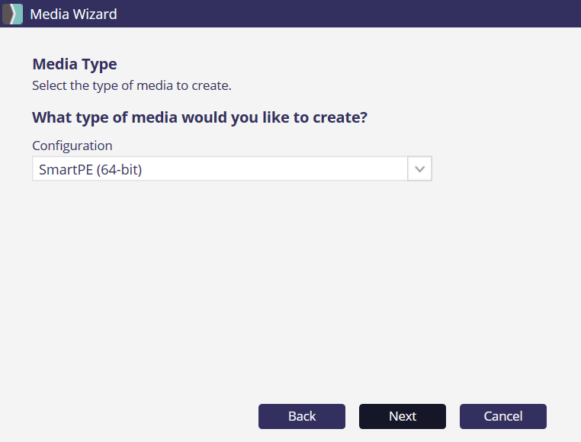Click the empty space inside the configuration field

(290, 169)
